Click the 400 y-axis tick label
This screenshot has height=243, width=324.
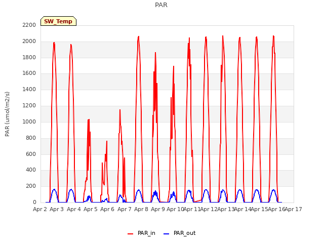coord(31,170)
